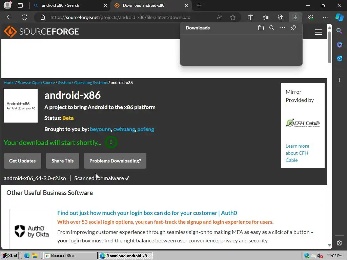Add a sidebar app with plus icon

339,80
